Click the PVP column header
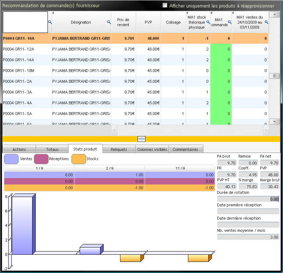Screen dimensions: 283x273 point(148,22)
